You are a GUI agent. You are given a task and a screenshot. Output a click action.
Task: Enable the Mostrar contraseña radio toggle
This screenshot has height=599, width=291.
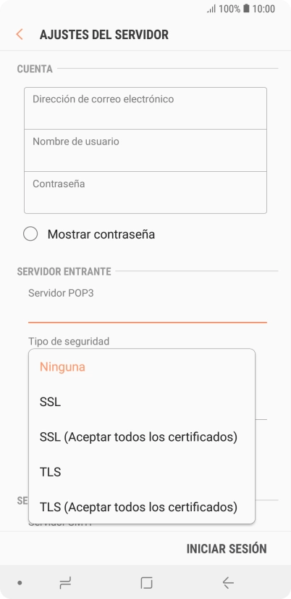click(30, 234)
